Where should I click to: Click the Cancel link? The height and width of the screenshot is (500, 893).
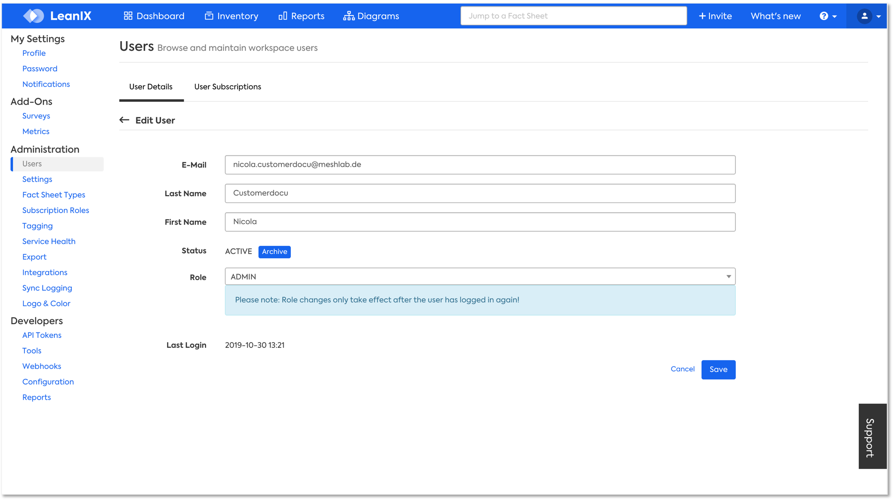pos(682,369)
